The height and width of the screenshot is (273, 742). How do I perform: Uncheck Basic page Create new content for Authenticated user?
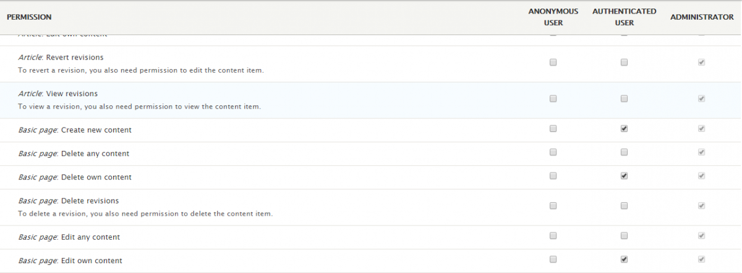(x=625, y=129)
